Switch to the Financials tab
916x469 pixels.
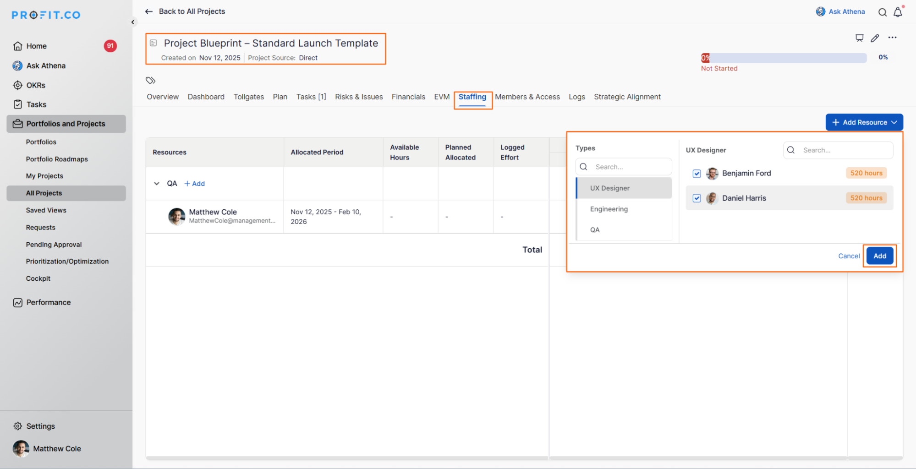point(408,97)
